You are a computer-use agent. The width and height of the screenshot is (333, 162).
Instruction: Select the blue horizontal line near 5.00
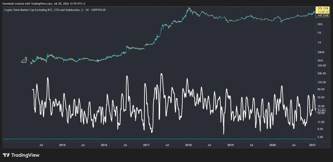coord(159,139)
